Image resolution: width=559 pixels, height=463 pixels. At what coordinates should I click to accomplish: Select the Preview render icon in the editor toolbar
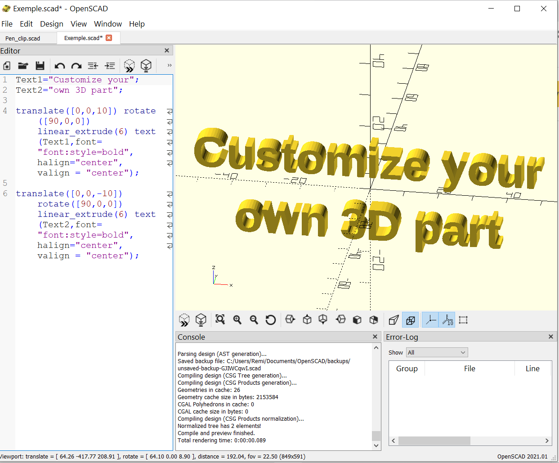(x=129, y=66)
